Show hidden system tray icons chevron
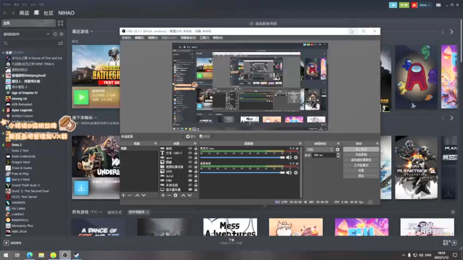Screen dimensions: 463x260 403,255
